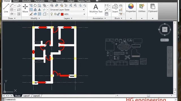Select the Linear dimension tool
181x101 pixels.
[106, 5]
